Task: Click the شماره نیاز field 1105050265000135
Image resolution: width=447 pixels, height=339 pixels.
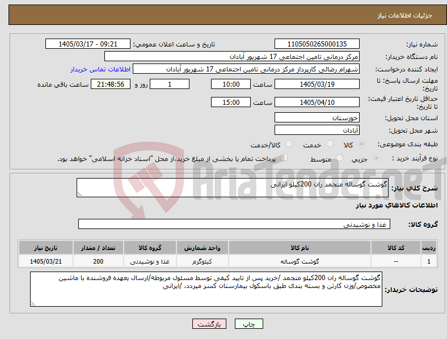Action: pyautogui.click(x=317, y=44)
